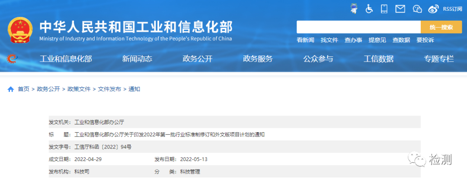Open the 找文件 quick link

coord(329,40)
